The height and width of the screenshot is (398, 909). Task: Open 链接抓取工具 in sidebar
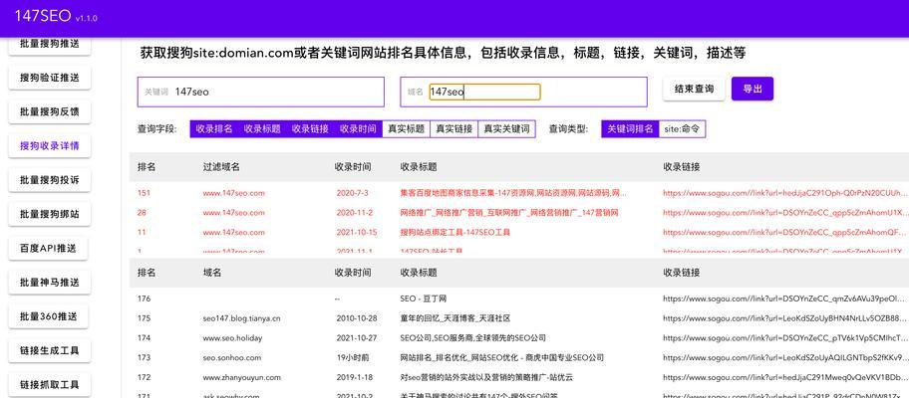pos(49,385)
